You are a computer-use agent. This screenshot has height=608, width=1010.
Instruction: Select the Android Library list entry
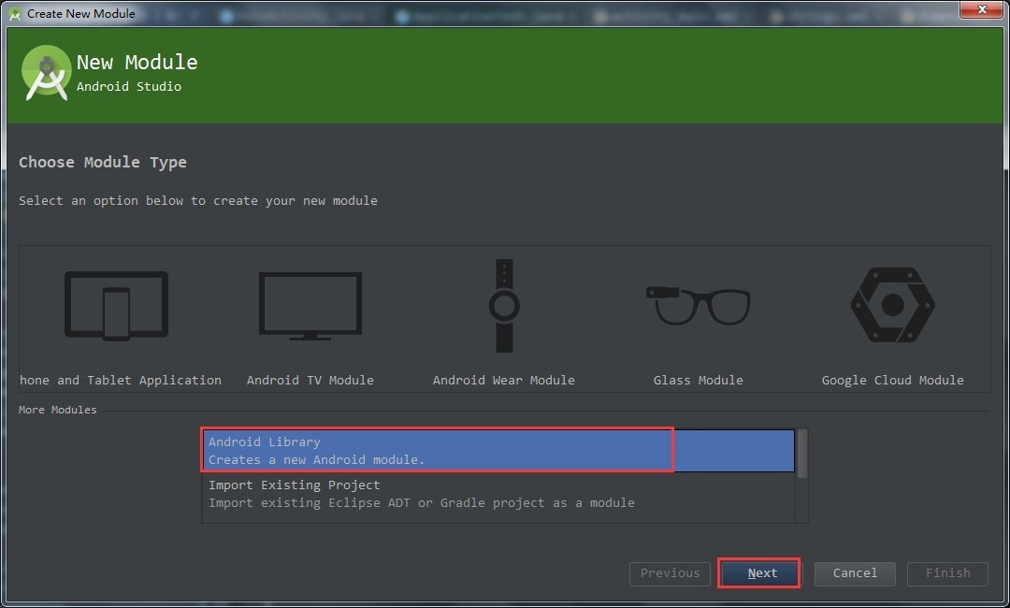coord(498,451)
